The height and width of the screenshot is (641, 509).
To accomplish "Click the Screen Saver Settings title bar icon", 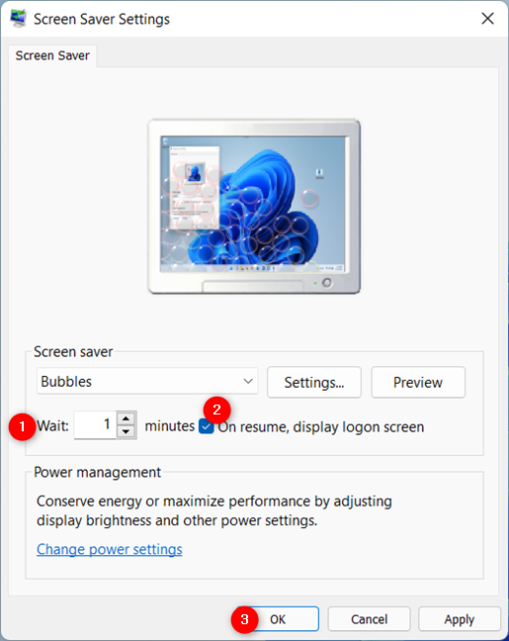I will 18,19.
